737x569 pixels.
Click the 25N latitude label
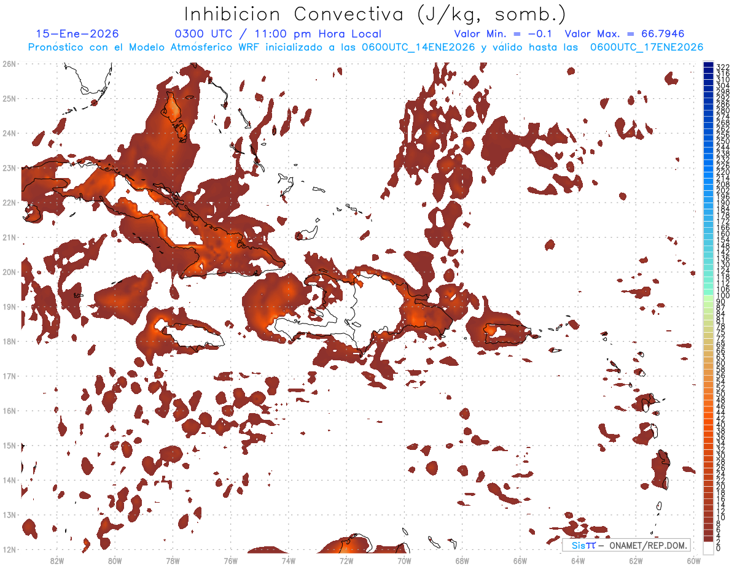(9, 98)
